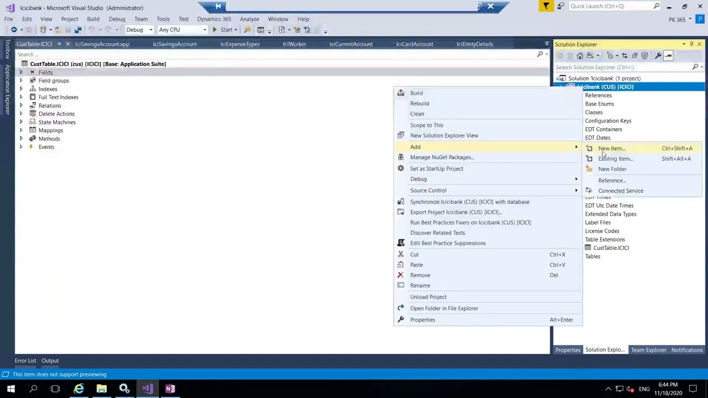The width and height of the screenshot is (708, 398).
Task: Click the OneNote icon on the taskbar
Action: [170, 389]
